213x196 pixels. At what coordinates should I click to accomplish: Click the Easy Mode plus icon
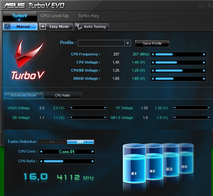pyautogui.click(x=43, y=27)
